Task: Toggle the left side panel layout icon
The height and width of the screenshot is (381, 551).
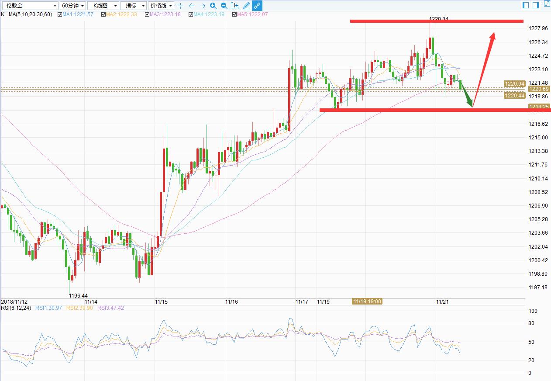Action: (x=526, y=5)
